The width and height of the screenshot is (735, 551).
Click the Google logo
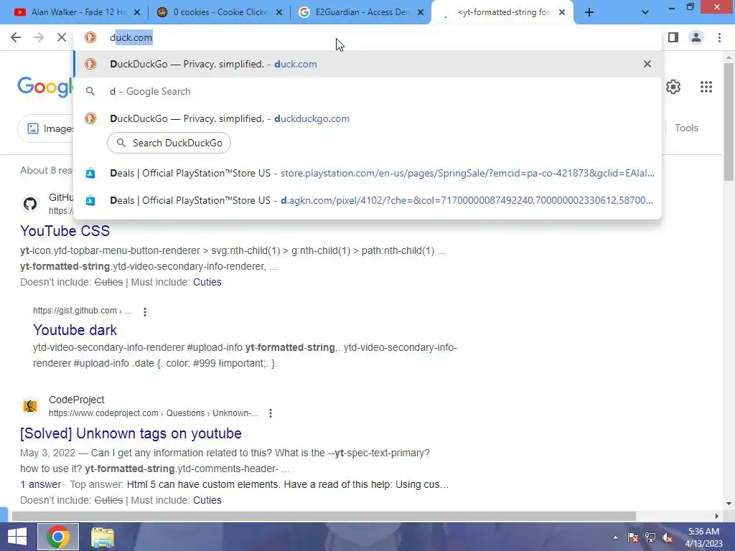click(x=45, y=87)
